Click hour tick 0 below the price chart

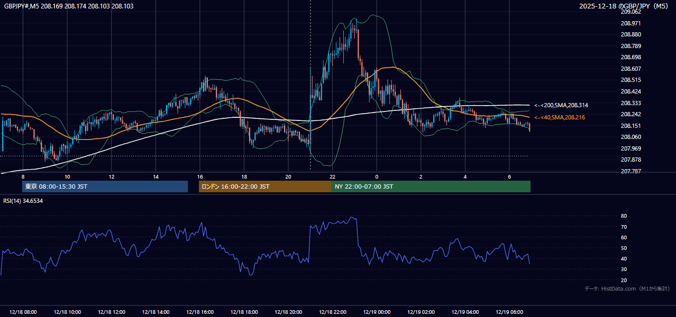(x=377, y=176)
